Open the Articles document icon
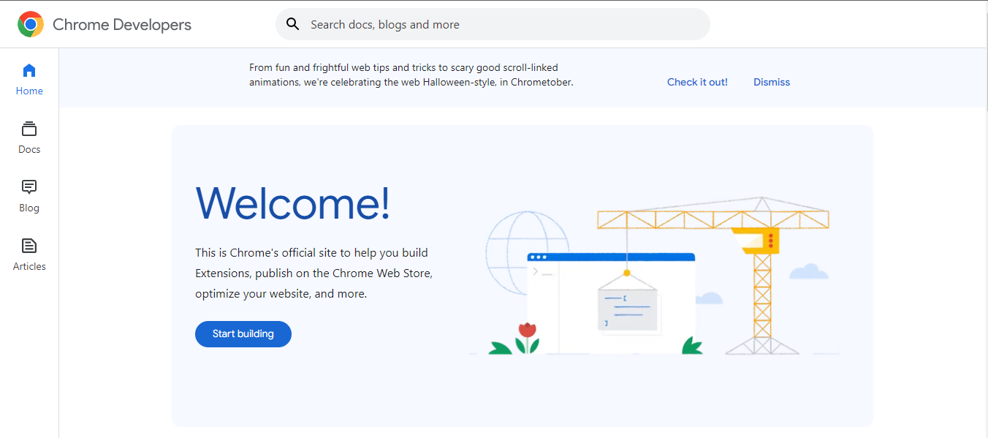Screen dimensions: 988x438 point(29,246)
